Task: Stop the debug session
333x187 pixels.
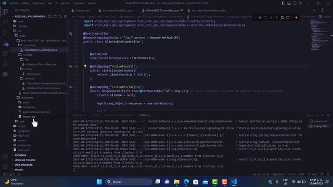Action: coord(288,18)
